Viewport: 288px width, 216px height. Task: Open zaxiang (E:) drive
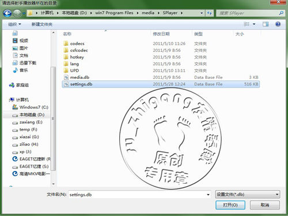point(27,122)
